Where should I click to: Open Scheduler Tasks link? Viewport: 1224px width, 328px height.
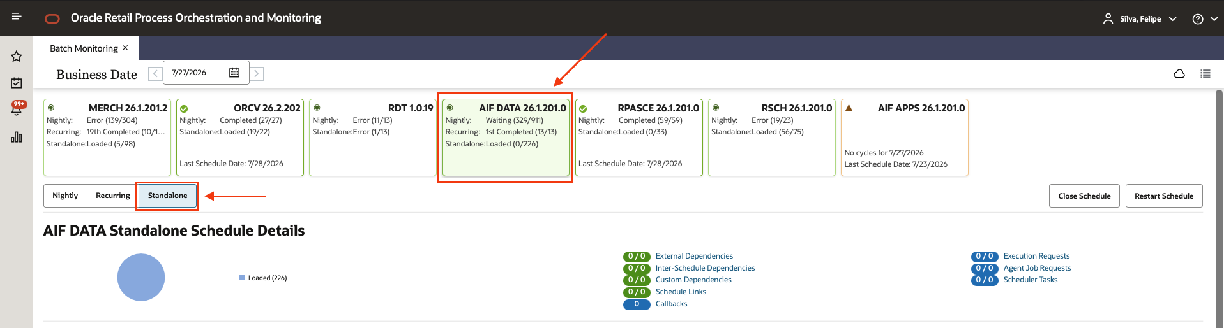click(1030, 280)
